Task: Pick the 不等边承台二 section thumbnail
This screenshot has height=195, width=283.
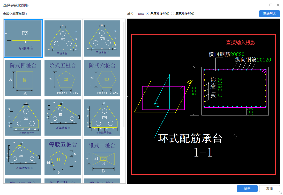Action: coord(63,118)
